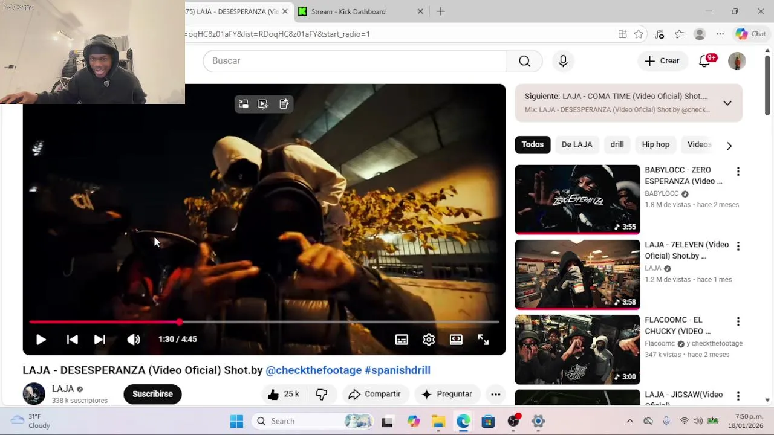This screenshot has height=435, width=774.
Task: Open FLACOOMC EL CHUCKY video thumbnail
Action: pos(577,349)
